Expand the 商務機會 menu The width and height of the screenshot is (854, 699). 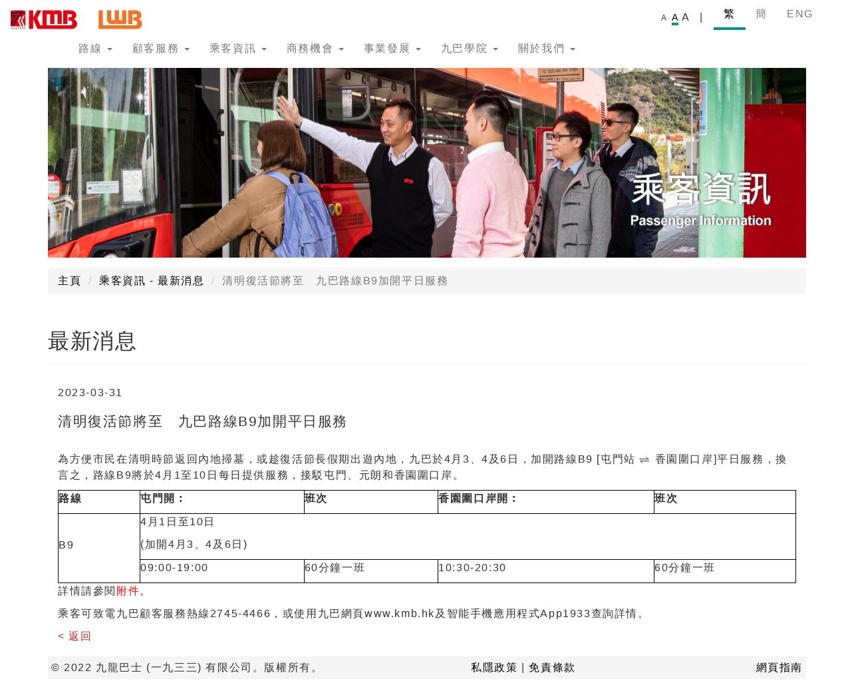315,49
